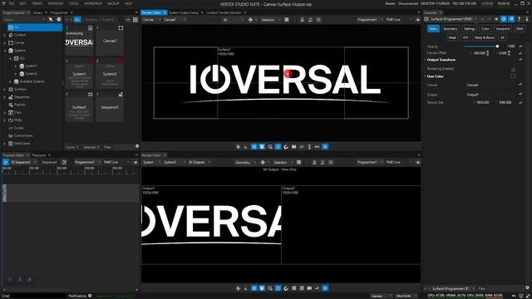Open the CREATE menu
Screen dimensions: 532x299
coord(37,3)
